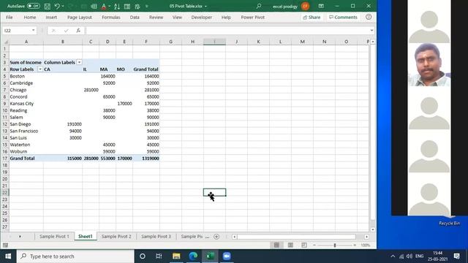Open Customize Quick Access Toolbar dropdown

(x=146, y=7)
